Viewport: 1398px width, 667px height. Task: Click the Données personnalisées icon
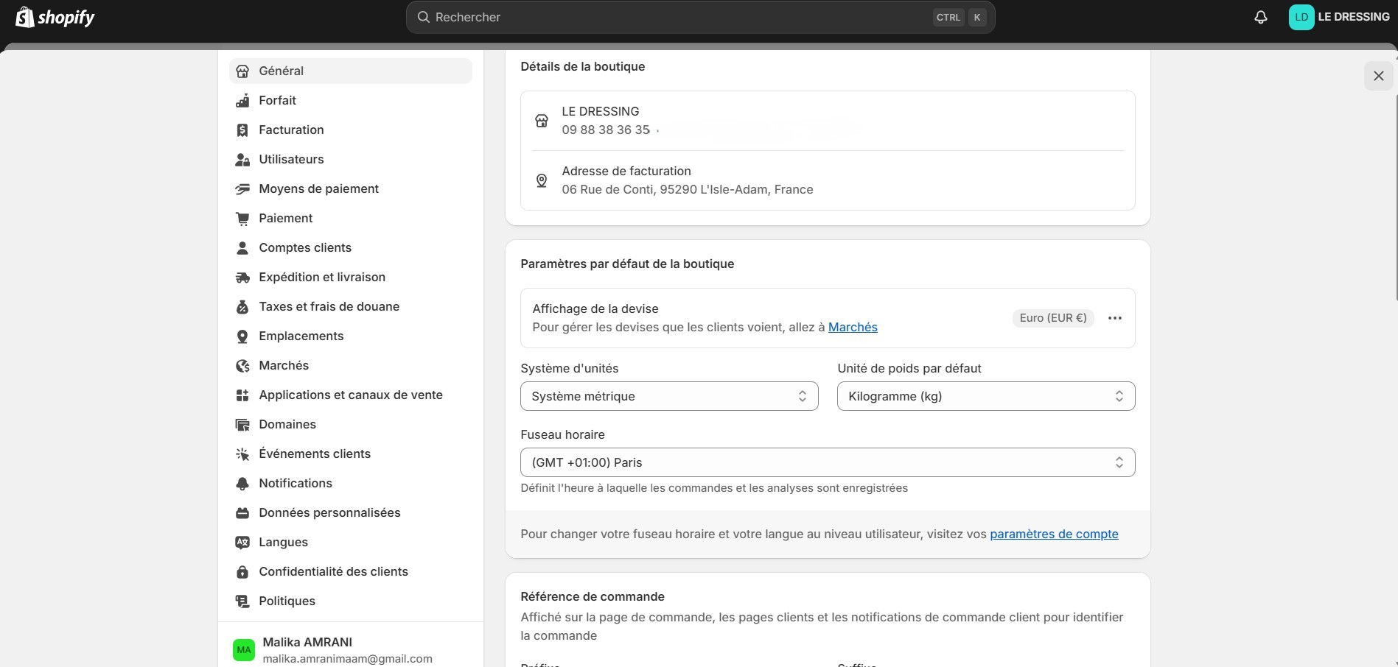click(242, 513)
